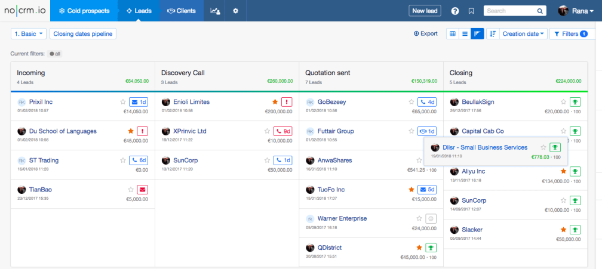602x269 pixels.
Task: Open the AnwaShares lead
Action: [x=334, y=160]
